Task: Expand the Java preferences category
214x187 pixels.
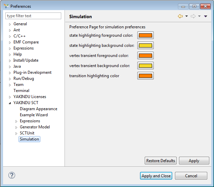Action: (10, 67)
